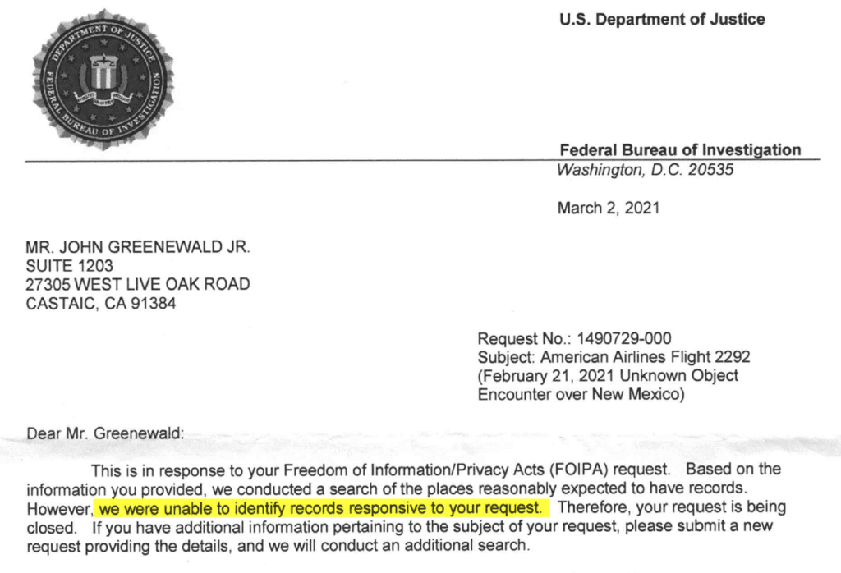Click the Therefore, your request is being text
The image size is (841, 573).
pyautogui.click(x=671, y=507)
